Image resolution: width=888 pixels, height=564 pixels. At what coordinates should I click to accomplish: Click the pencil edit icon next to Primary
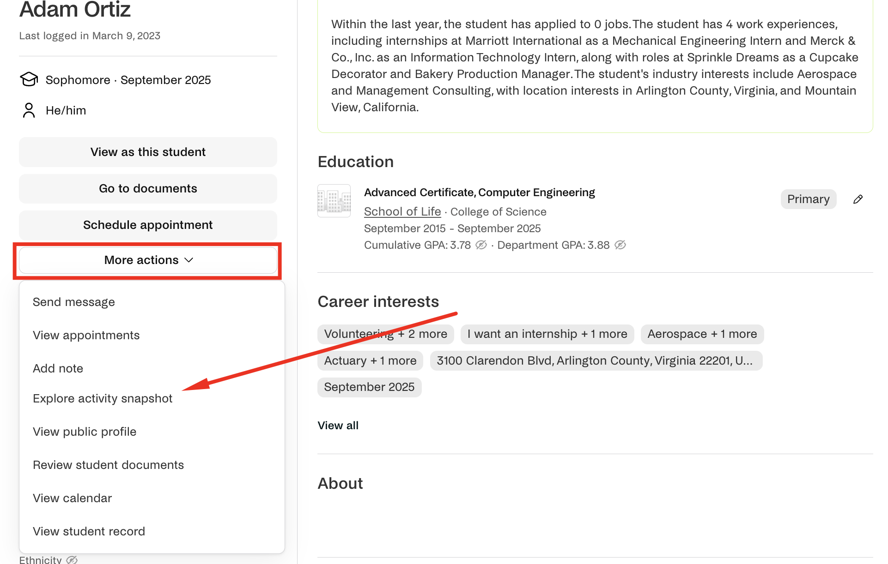pos(858,199)
